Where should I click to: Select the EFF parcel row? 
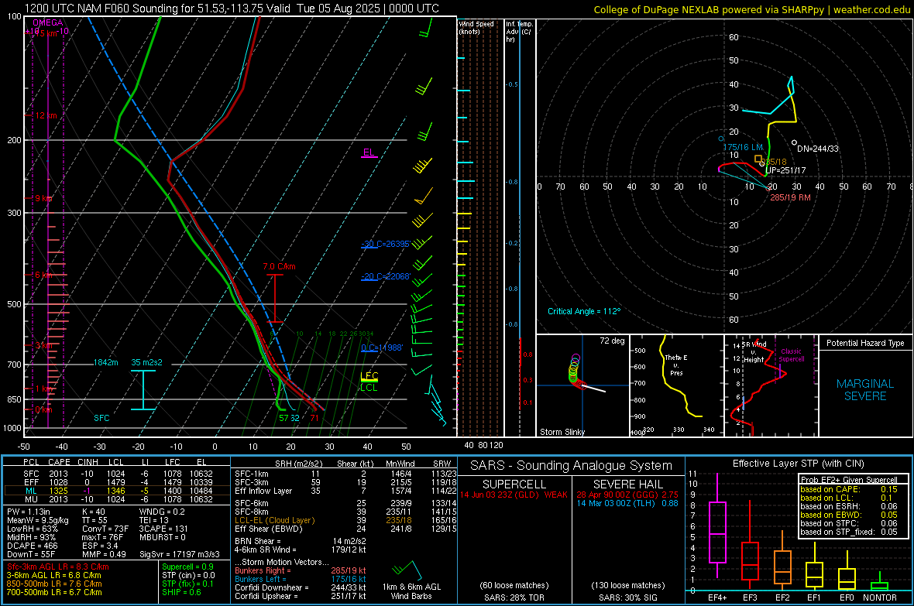(116, 482)
